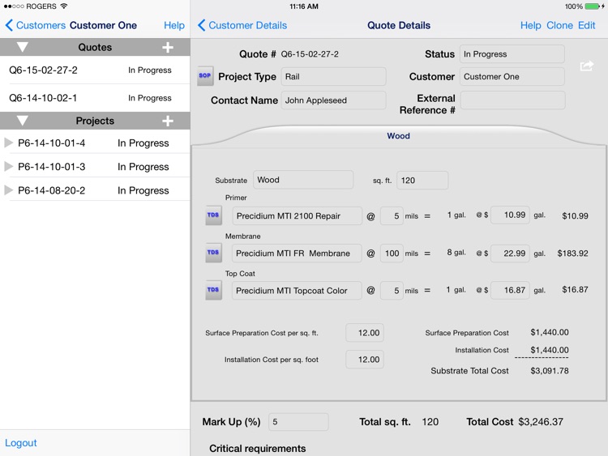This screenshot has height=456, width=608.
Task: Tap the share icon near Status
Action: [x=586, y=66]
